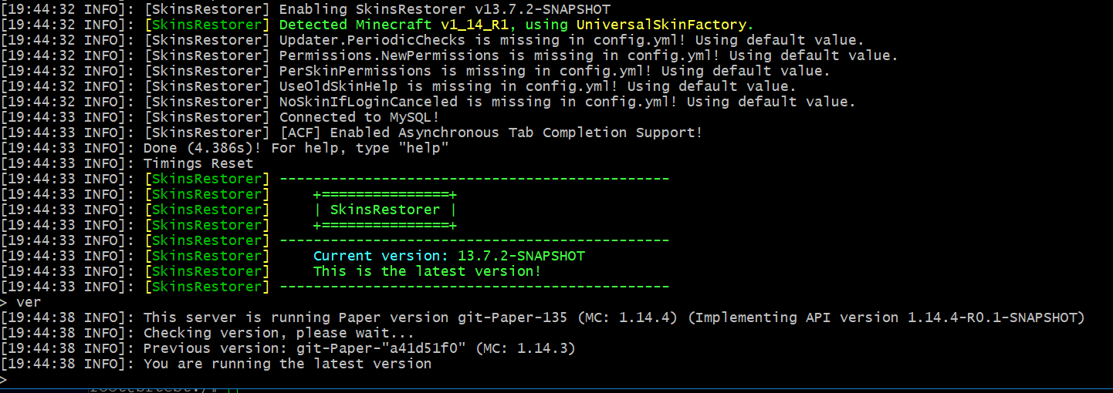Screen dimensions: 1113x393
Task: Click 'Updater.PeriodicChecks is missing' log line
Action: click(433, 40)
